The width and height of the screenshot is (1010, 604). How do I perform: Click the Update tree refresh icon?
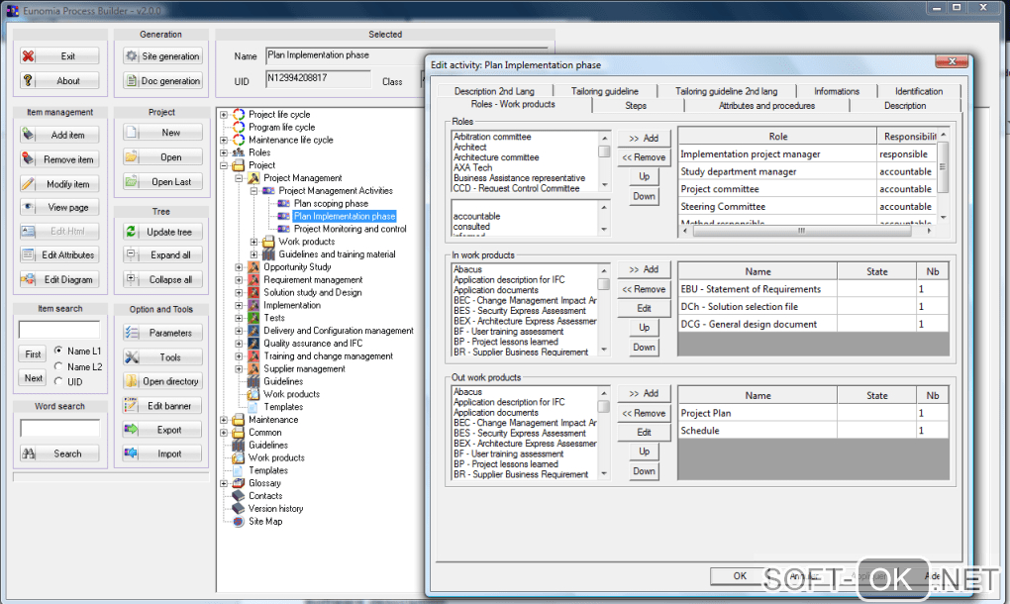point(132,232)
